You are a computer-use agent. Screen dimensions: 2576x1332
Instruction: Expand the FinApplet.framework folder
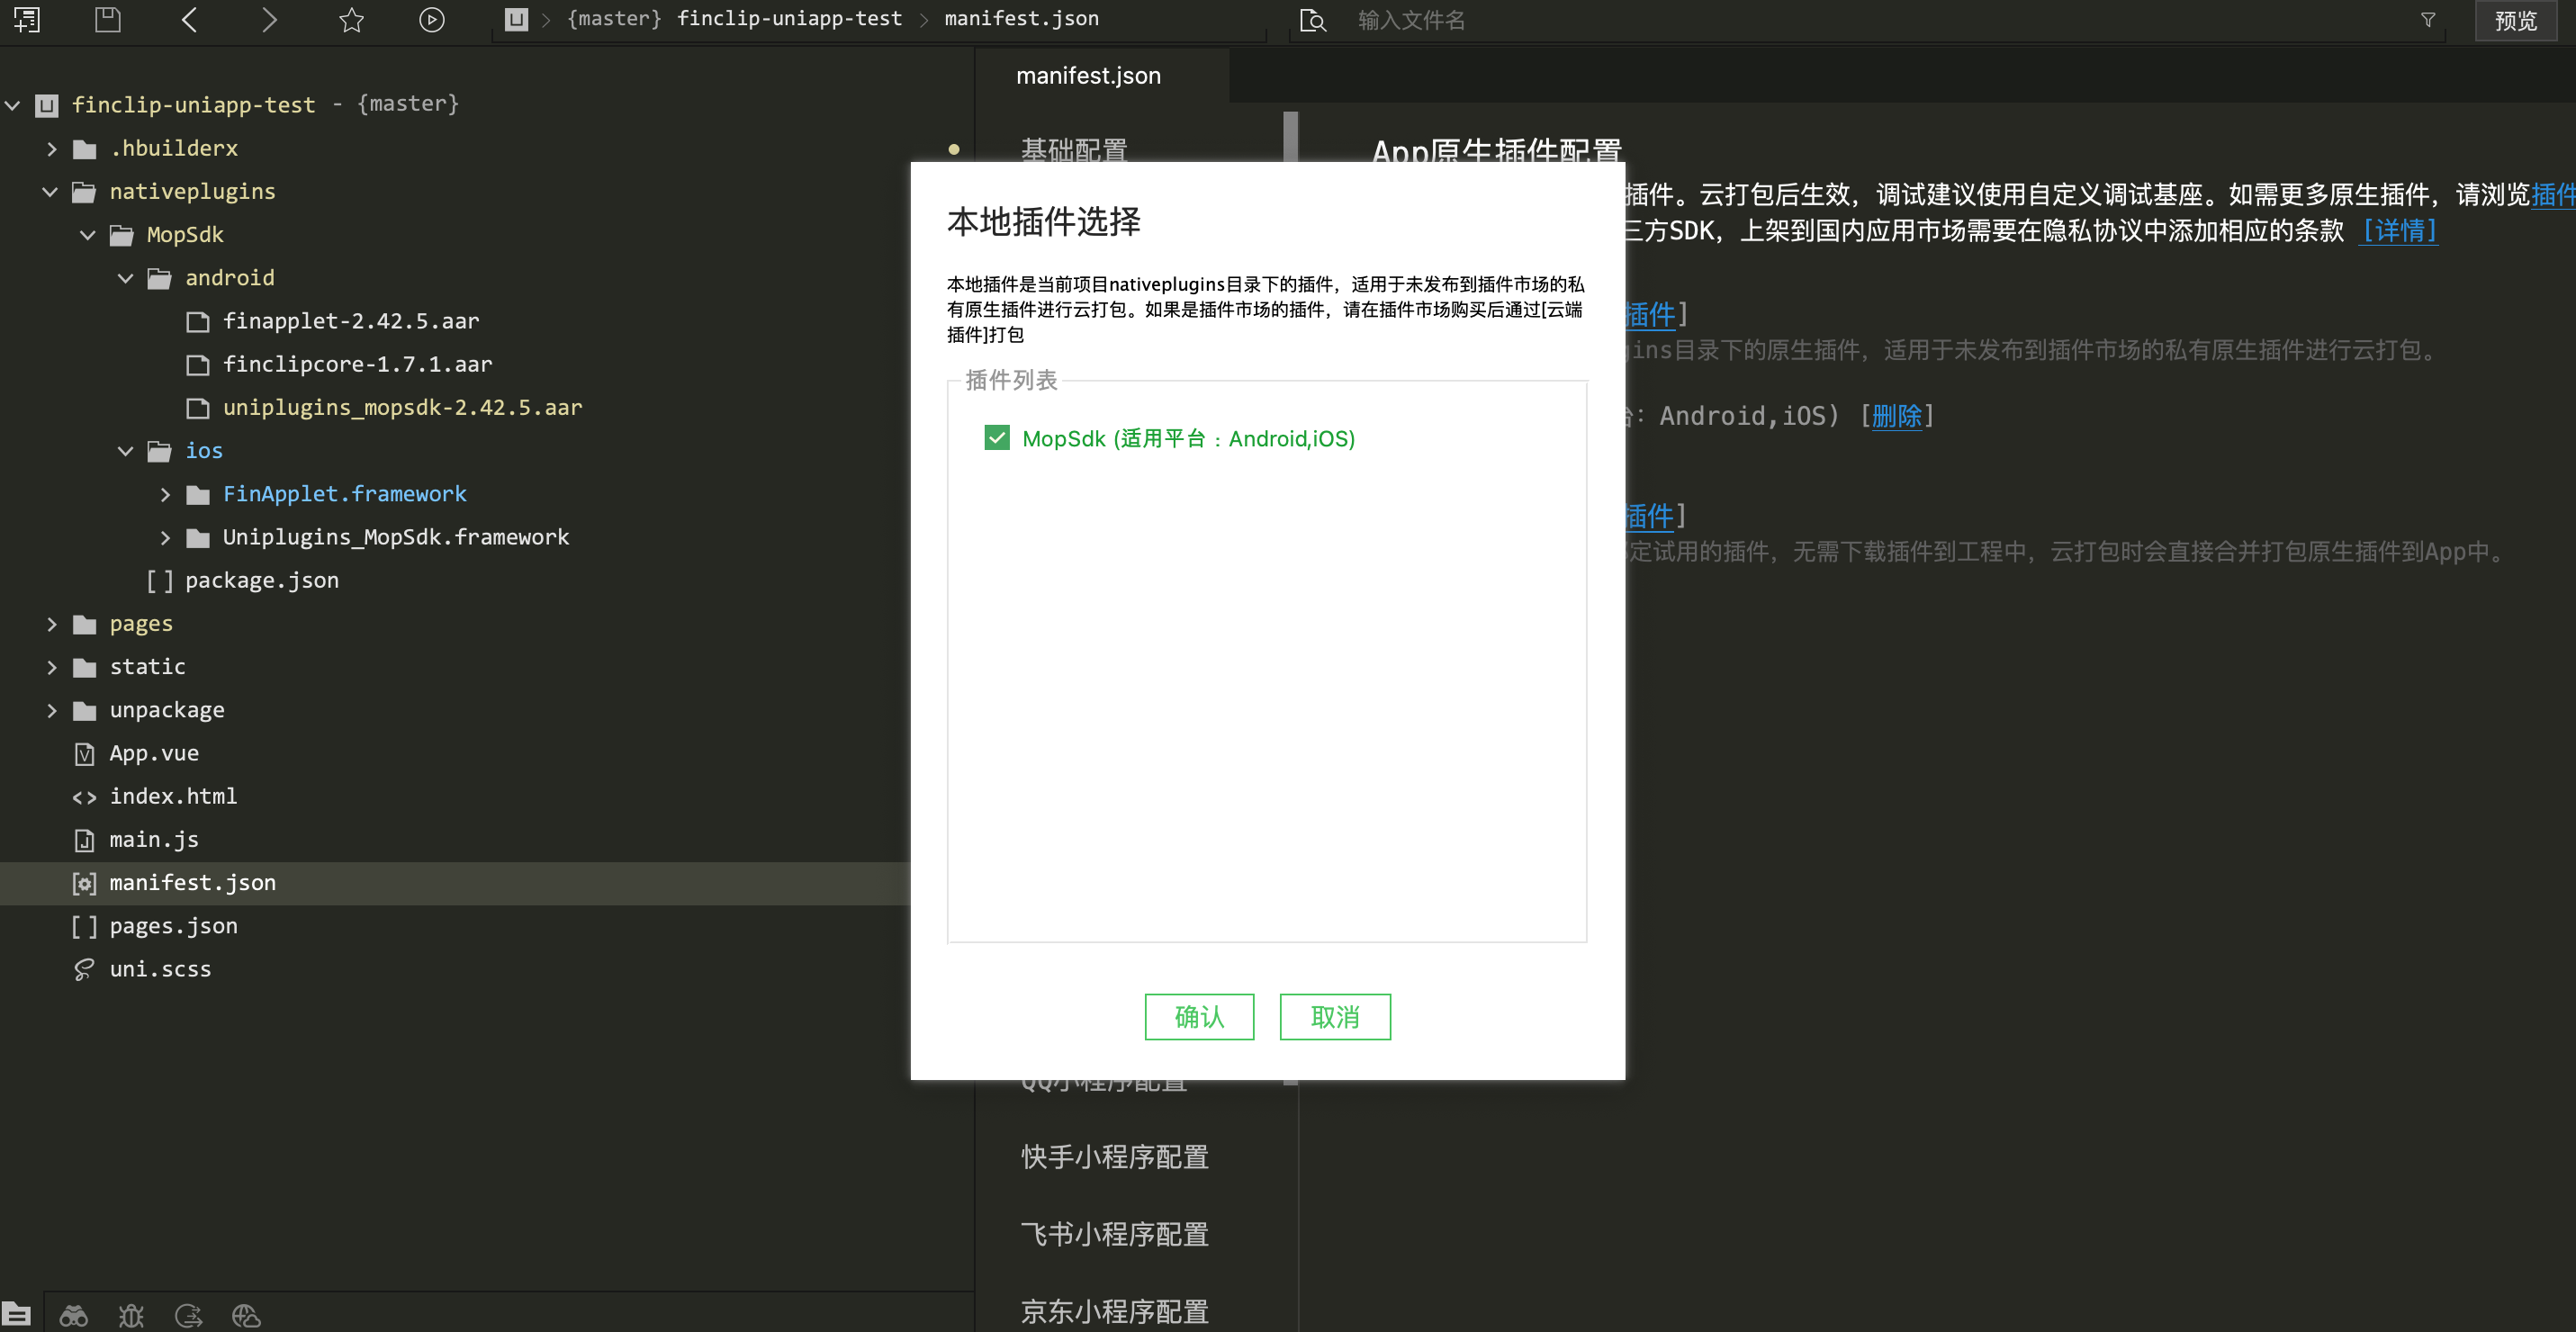(x=166, y=494)
